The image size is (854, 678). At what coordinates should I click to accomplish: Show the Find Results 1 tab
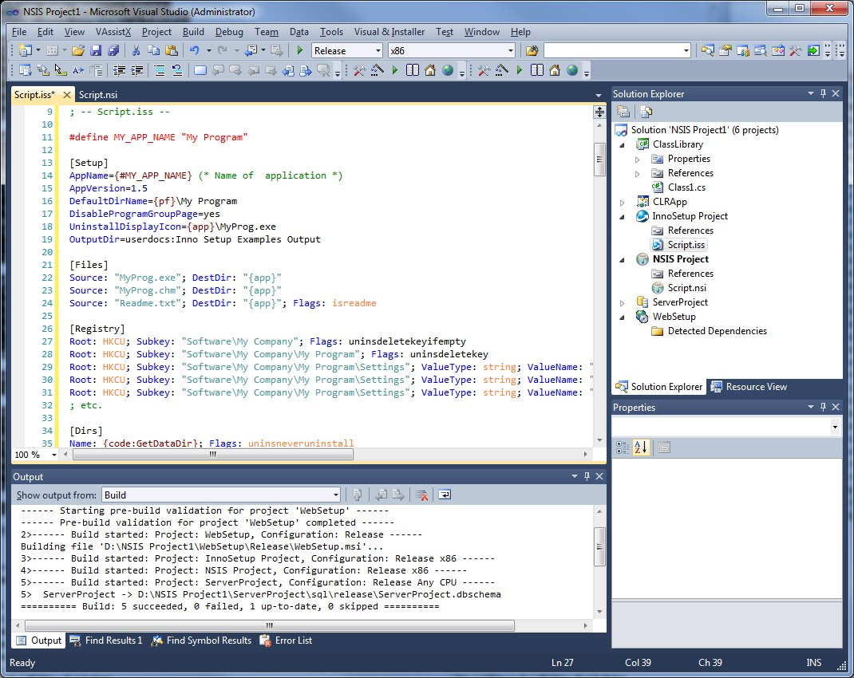pos(106,640)
